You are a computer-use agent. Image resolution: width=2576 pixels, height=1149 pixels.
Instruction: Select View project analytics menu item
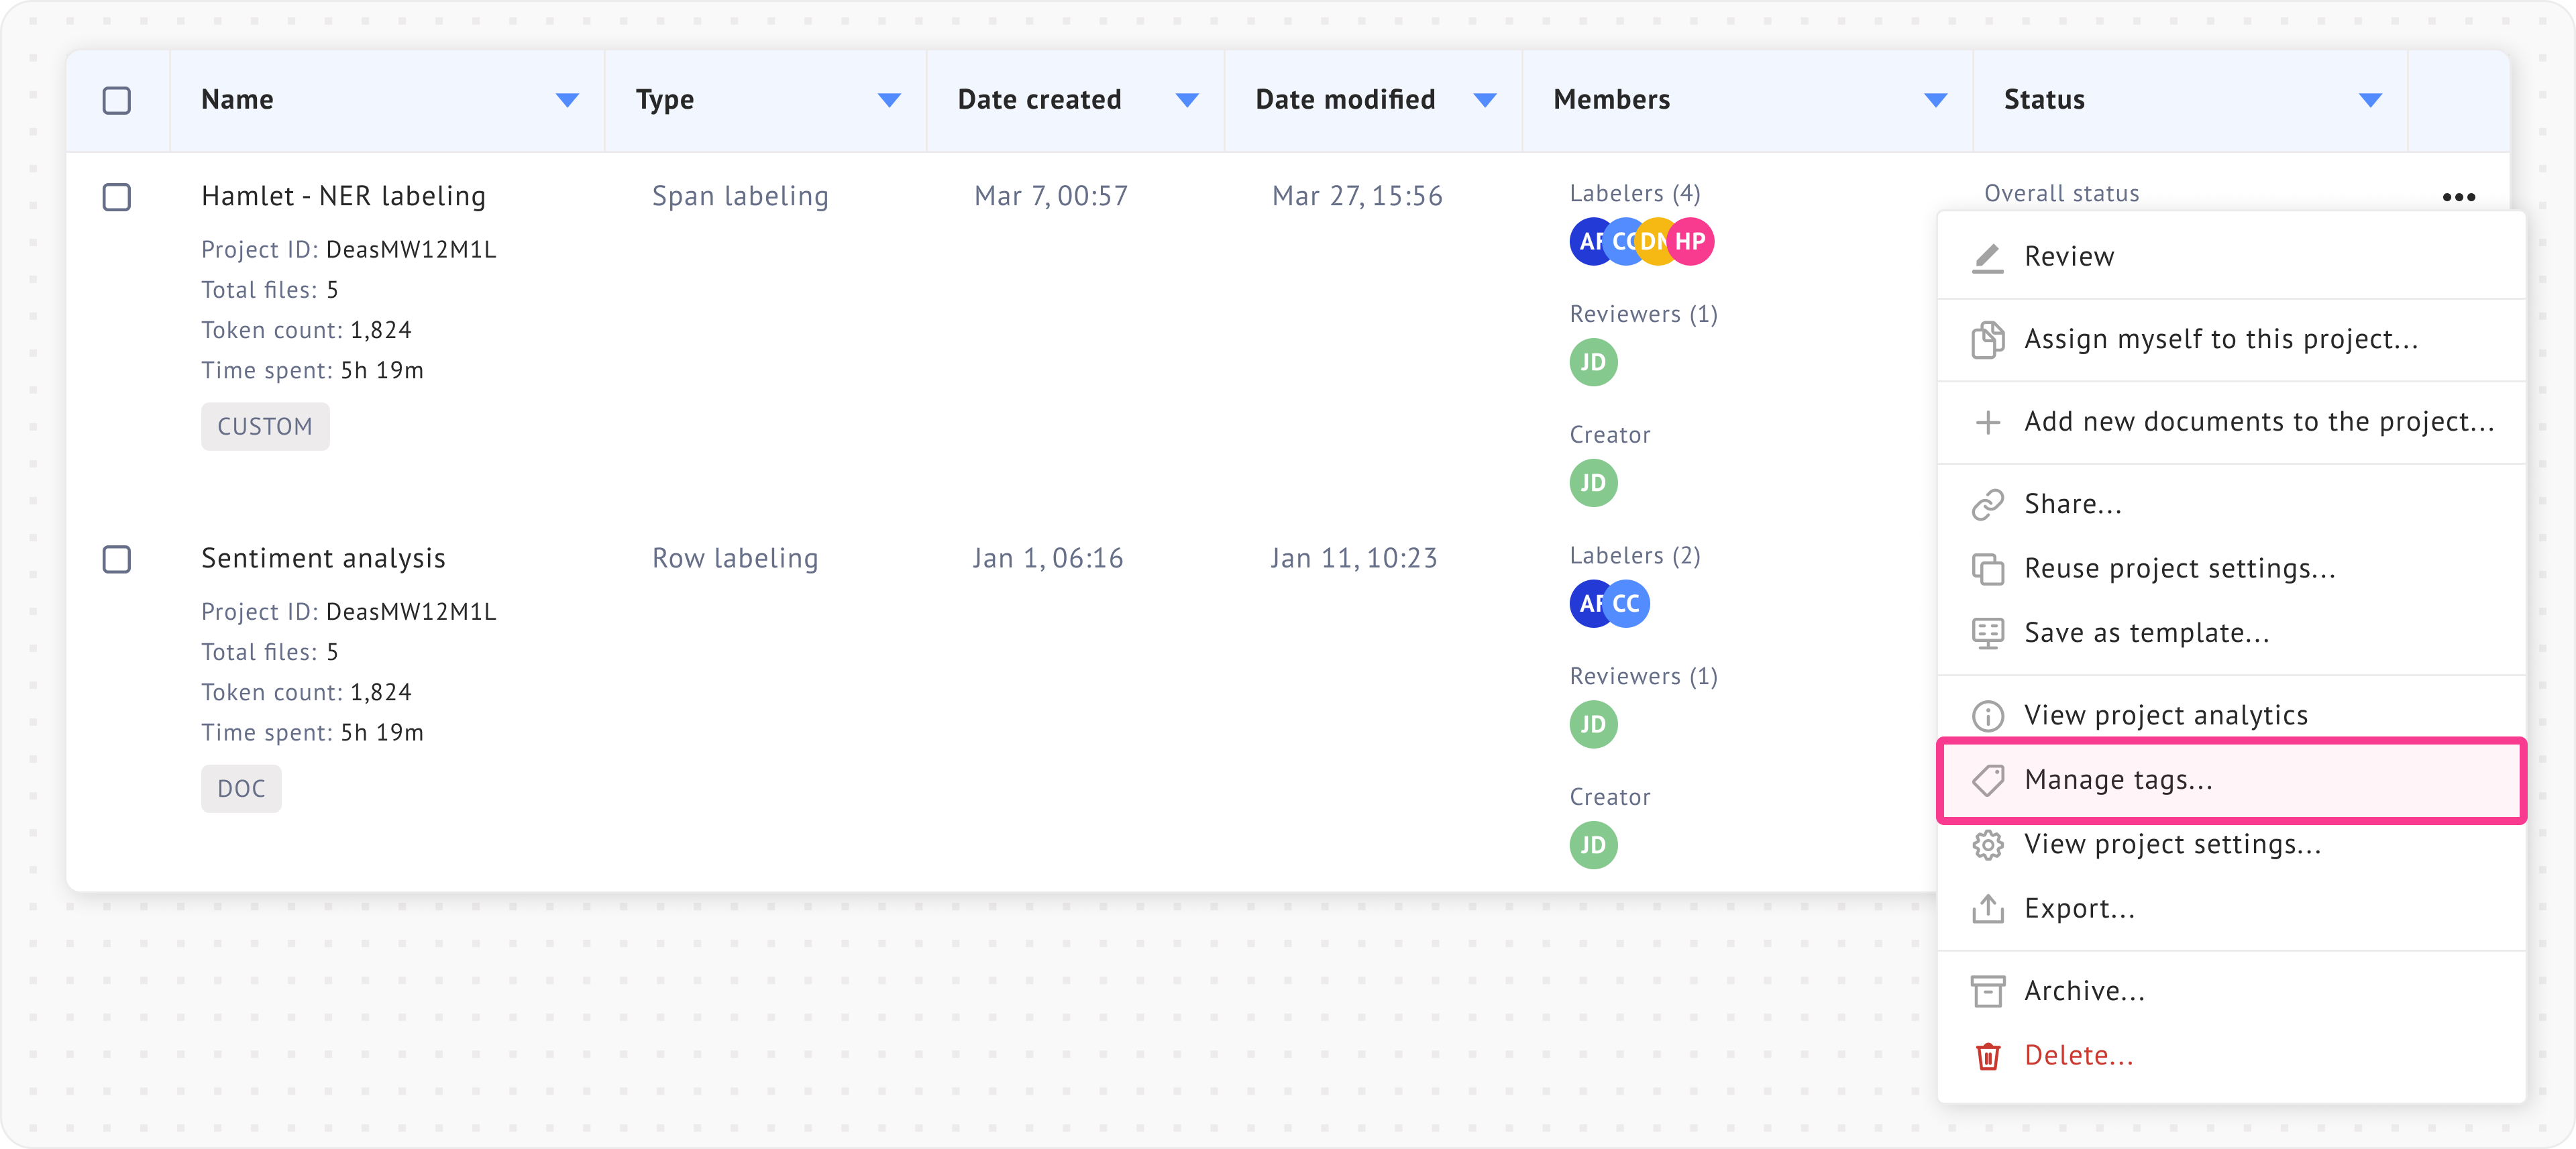click(x=2165, y=715)
